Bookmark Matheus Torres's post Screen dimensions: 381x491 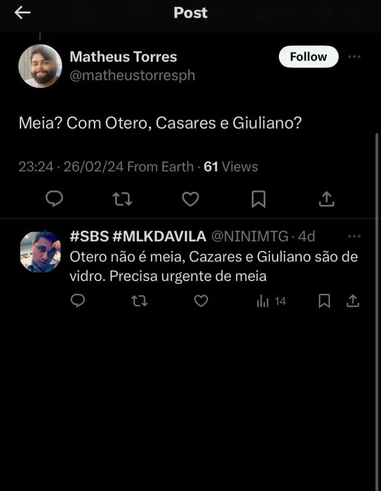click(258, 199)
